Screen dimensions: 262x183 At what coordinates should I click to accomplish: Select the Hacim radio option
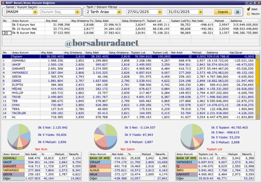click(248, 14)
